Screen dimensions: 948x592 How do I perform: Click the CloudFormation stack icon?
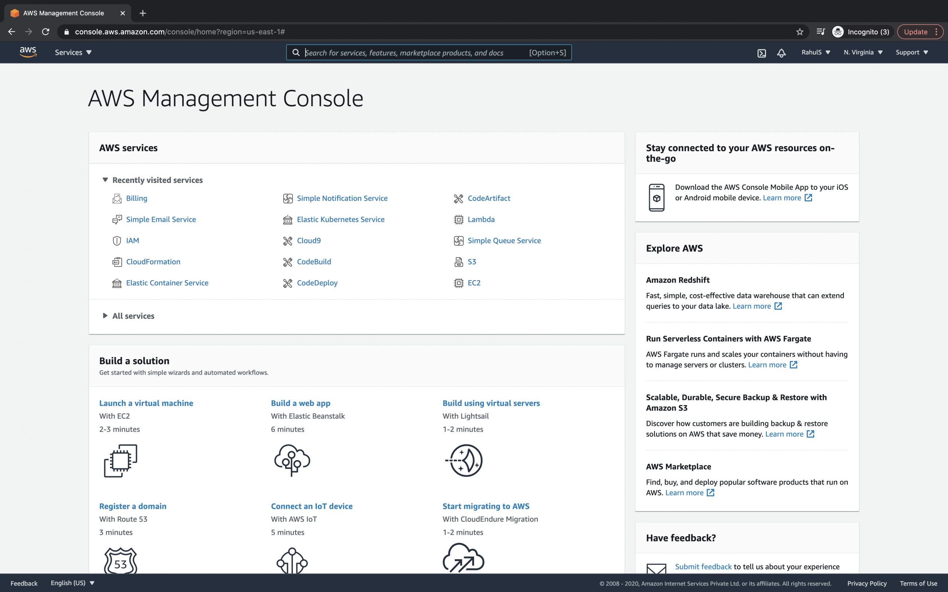coord(116,262)
